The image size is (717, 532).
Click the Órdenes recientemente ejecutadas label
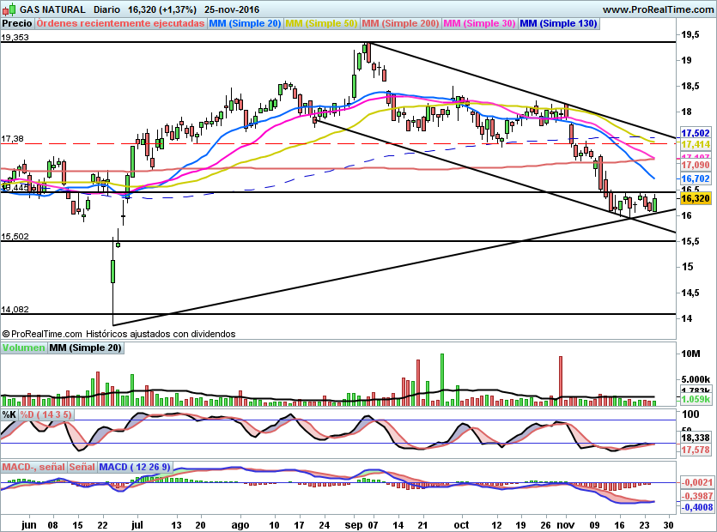tap(122, 24)
